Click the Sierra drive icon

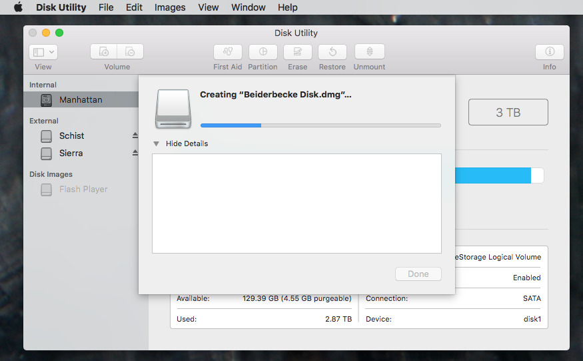(x=46, y=153)
